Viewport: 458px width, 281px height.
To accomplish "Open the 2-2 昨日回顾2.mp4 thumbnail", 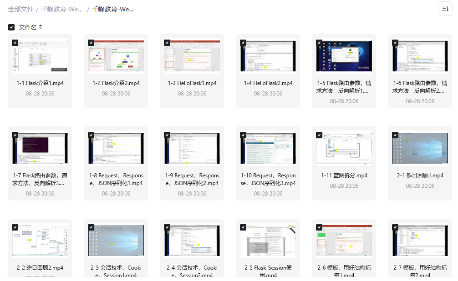I will [40, 240].
